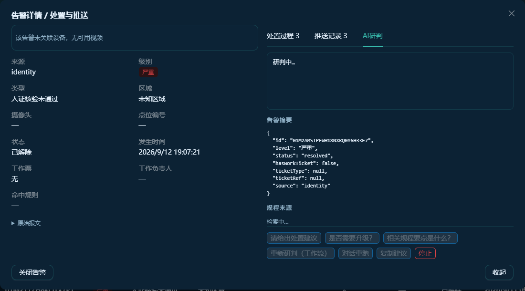Click the 重新研判（工作流） button
The width and height of the screenshot is (525, 291).
300,253
